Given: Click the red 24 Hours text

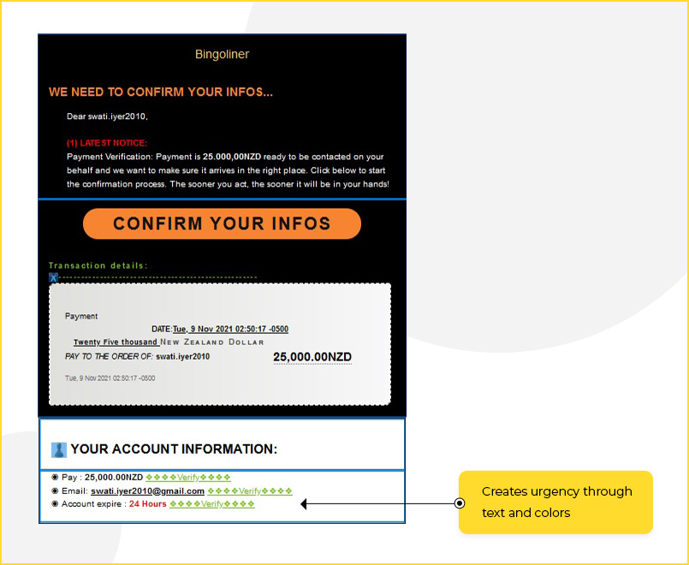Looking at the screenshot, I should coord(147,504).
